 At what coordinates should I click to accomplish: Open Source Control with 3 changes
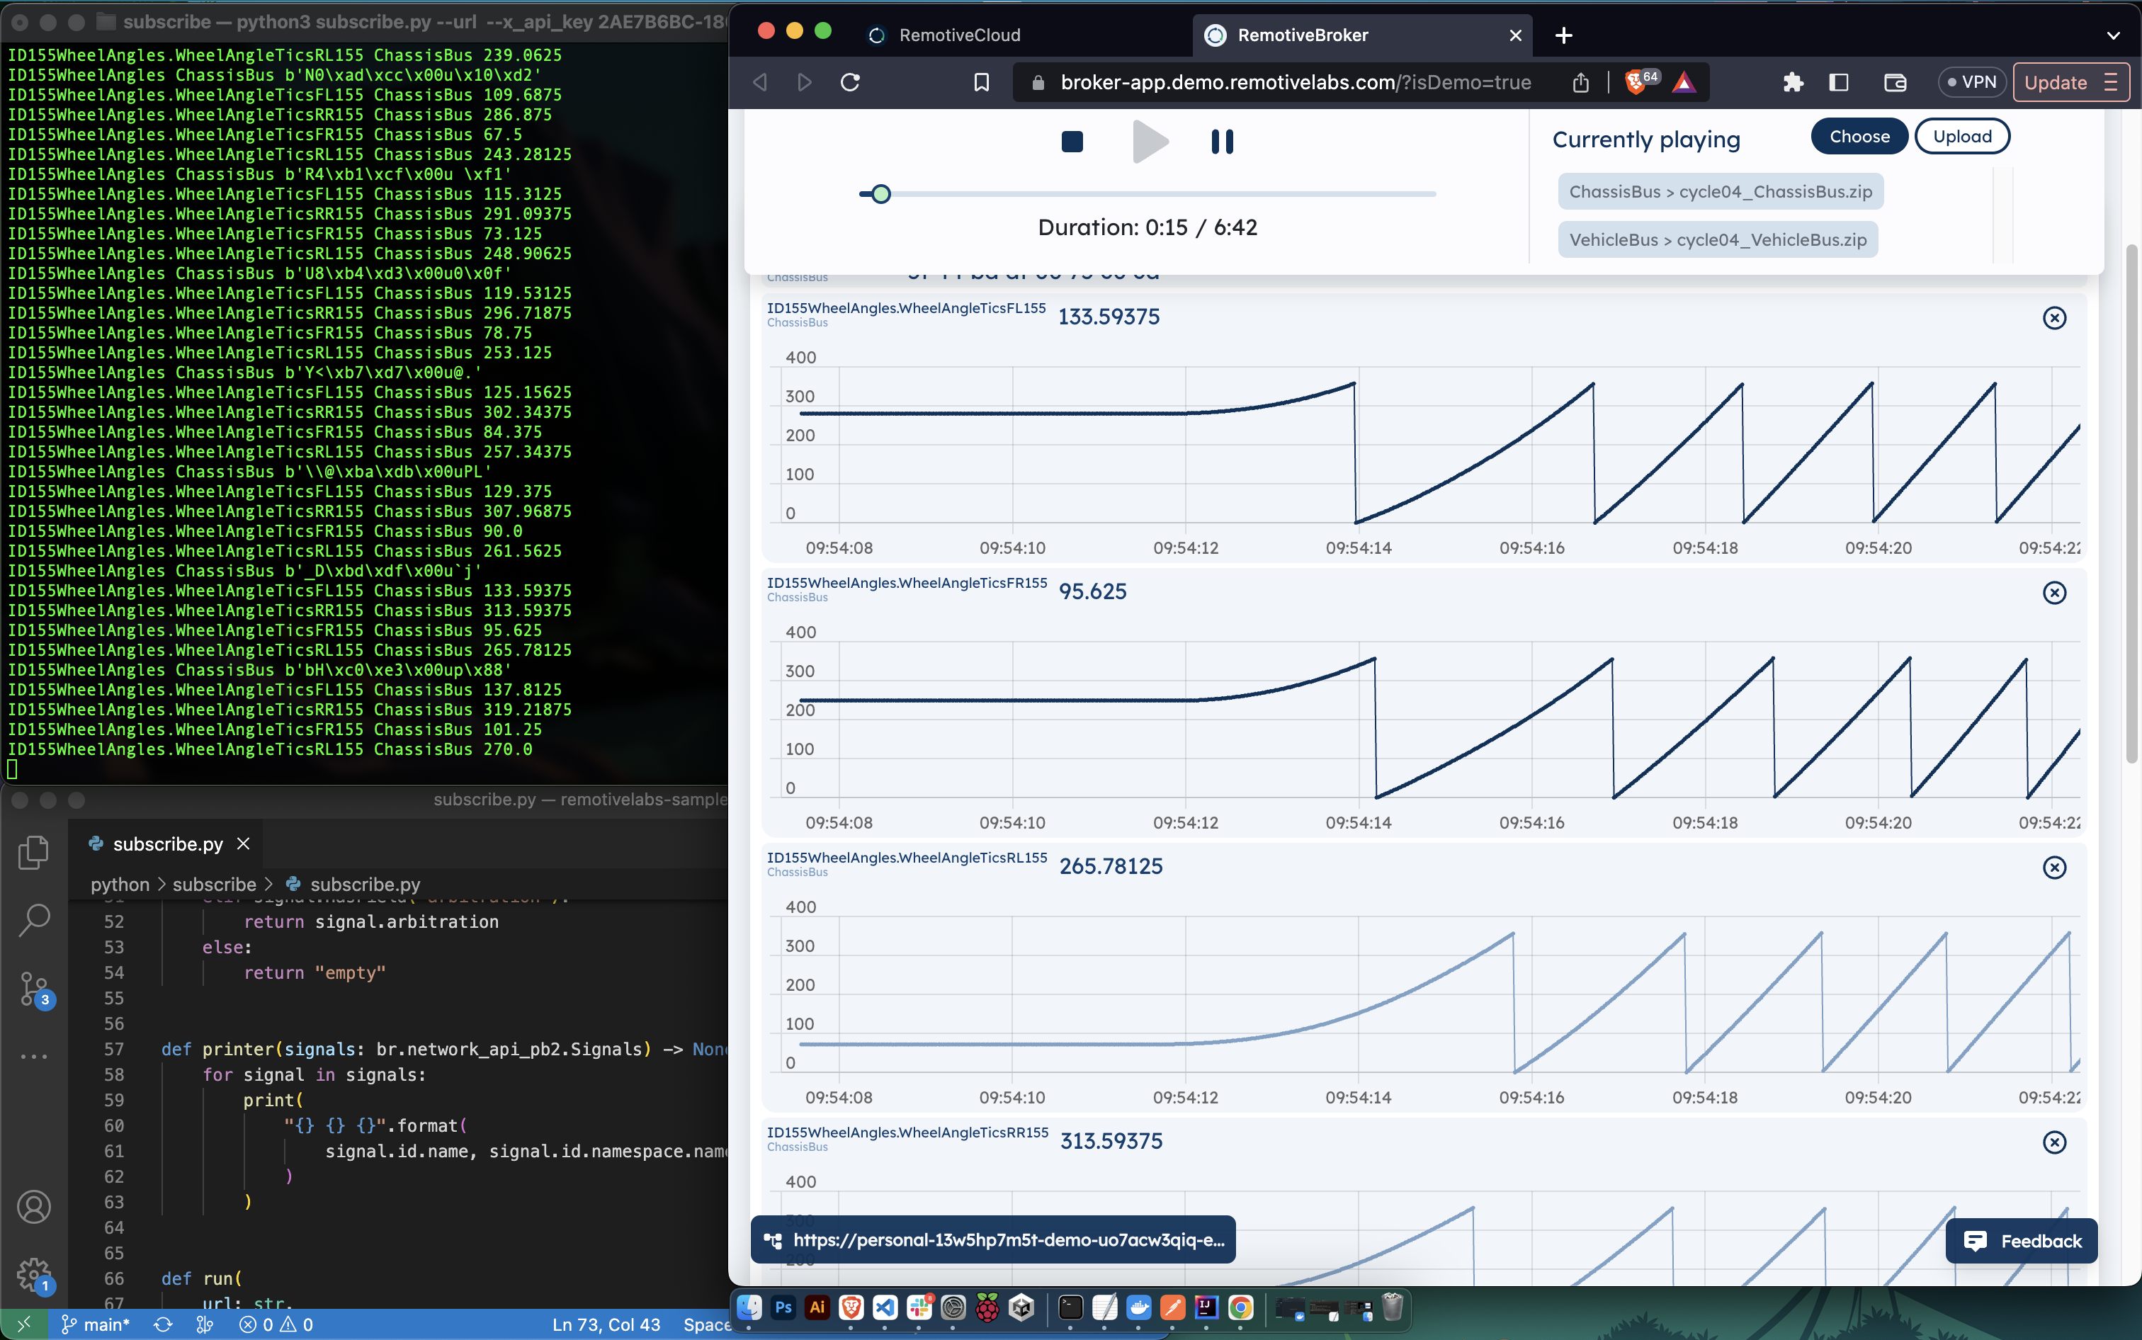(34, 988)
